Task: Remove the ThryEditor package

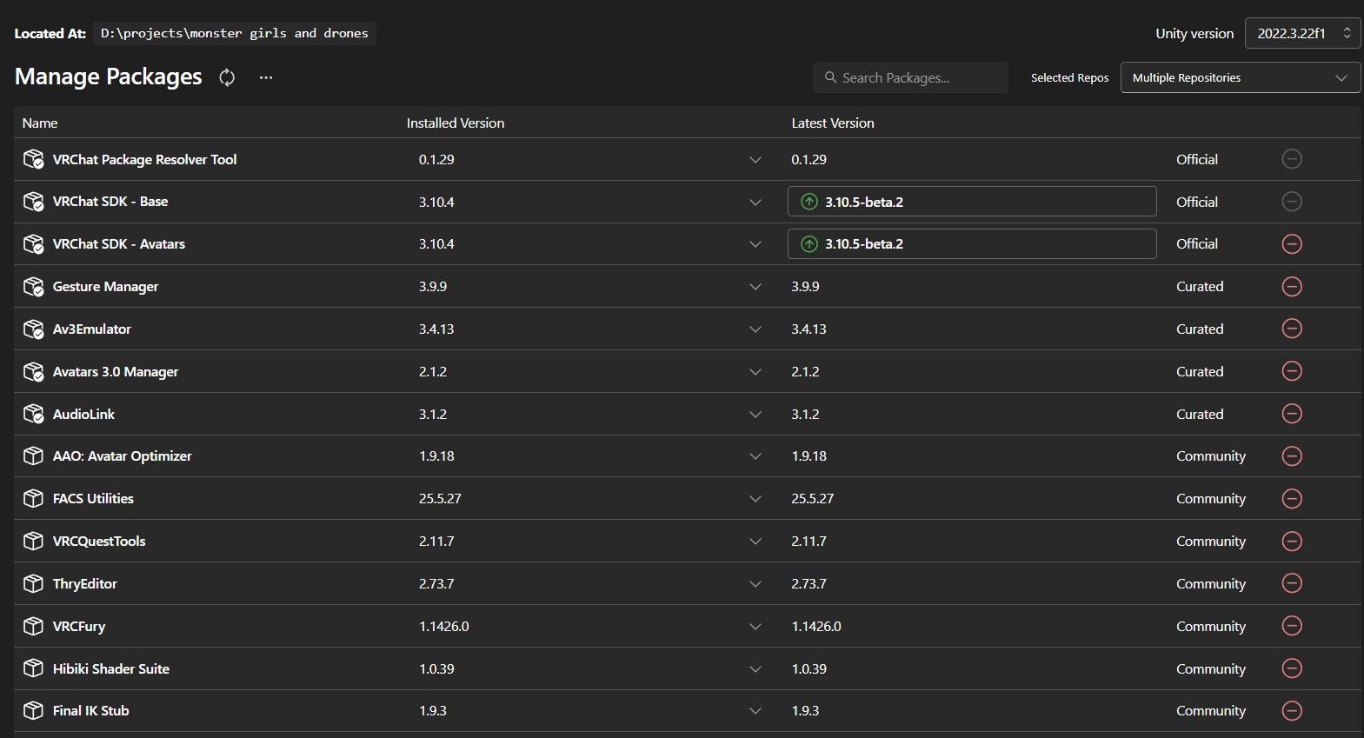Action: click(1292, 583)
